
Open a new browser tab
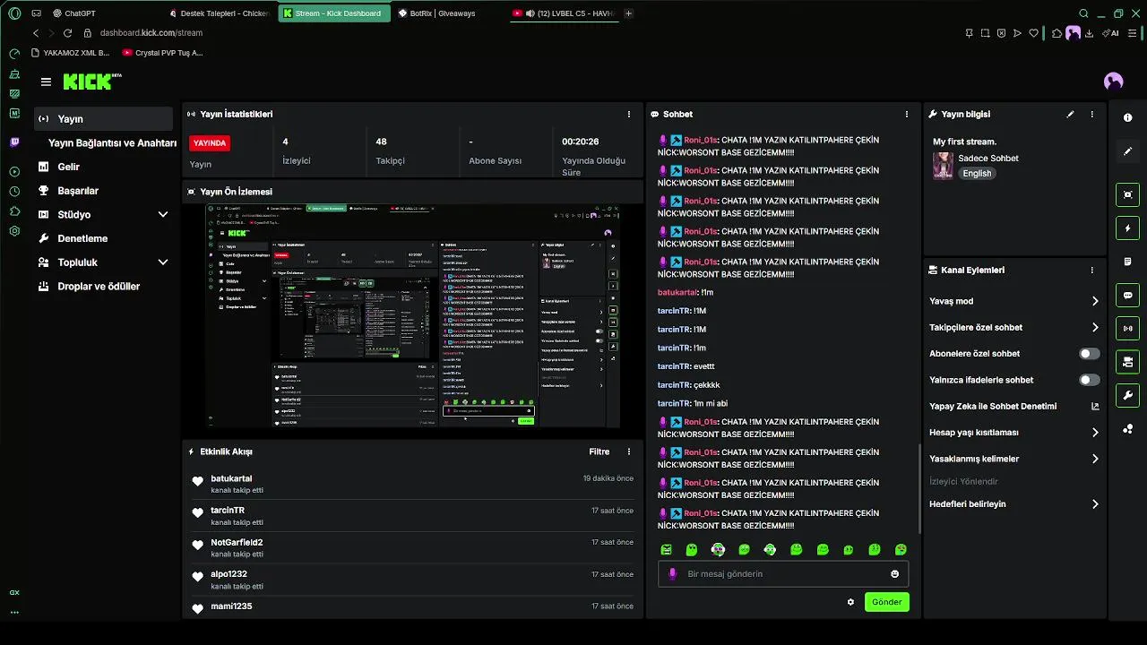pos(628,13)
